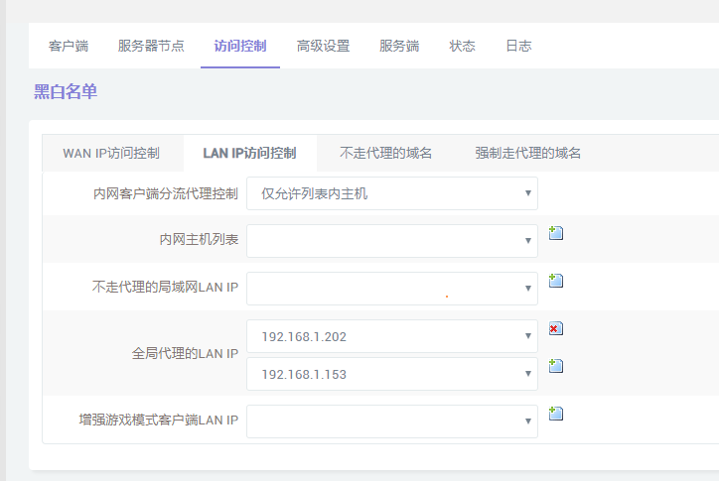Delete the 192.168.1.202 entry with red X
This screenshot has width=719, height=481.
click(x=556, y=328)
